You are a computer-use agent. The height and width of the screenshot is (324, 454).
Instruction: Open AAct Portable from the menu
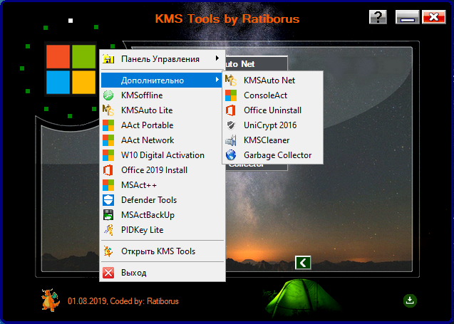[147, 125]
